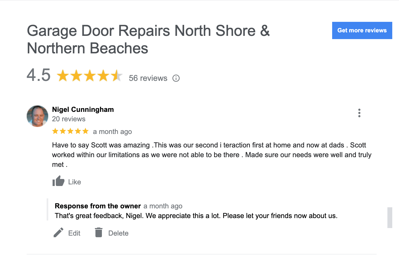This screenshot has height=255, width=399.
Task: Click the thumbs-up Like icon
Action: coord(58,181)
